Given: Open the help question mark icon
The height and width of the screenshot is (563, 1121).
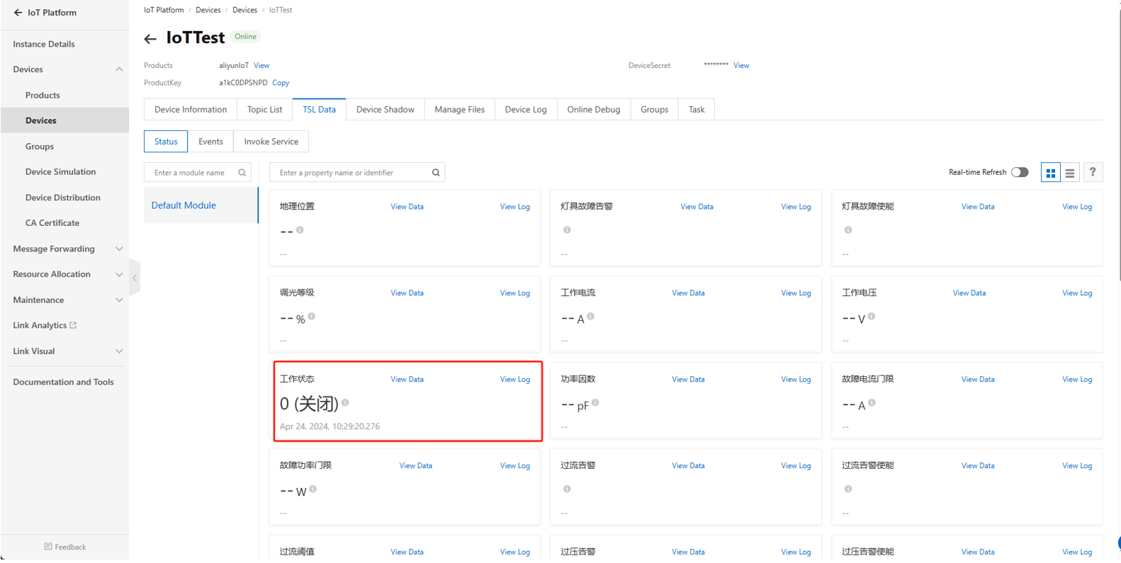Looking at the screenshot, I should coord(1092,172).
